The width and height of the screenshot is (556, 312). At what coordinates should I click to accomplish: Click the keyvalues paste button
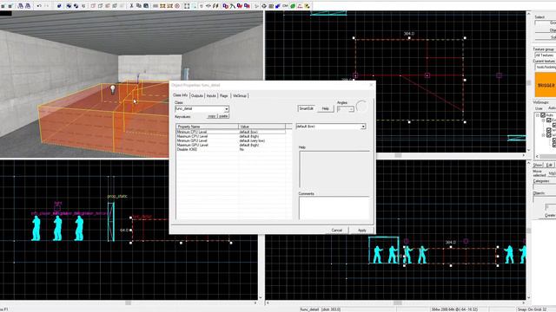click(x=223, y=116)
